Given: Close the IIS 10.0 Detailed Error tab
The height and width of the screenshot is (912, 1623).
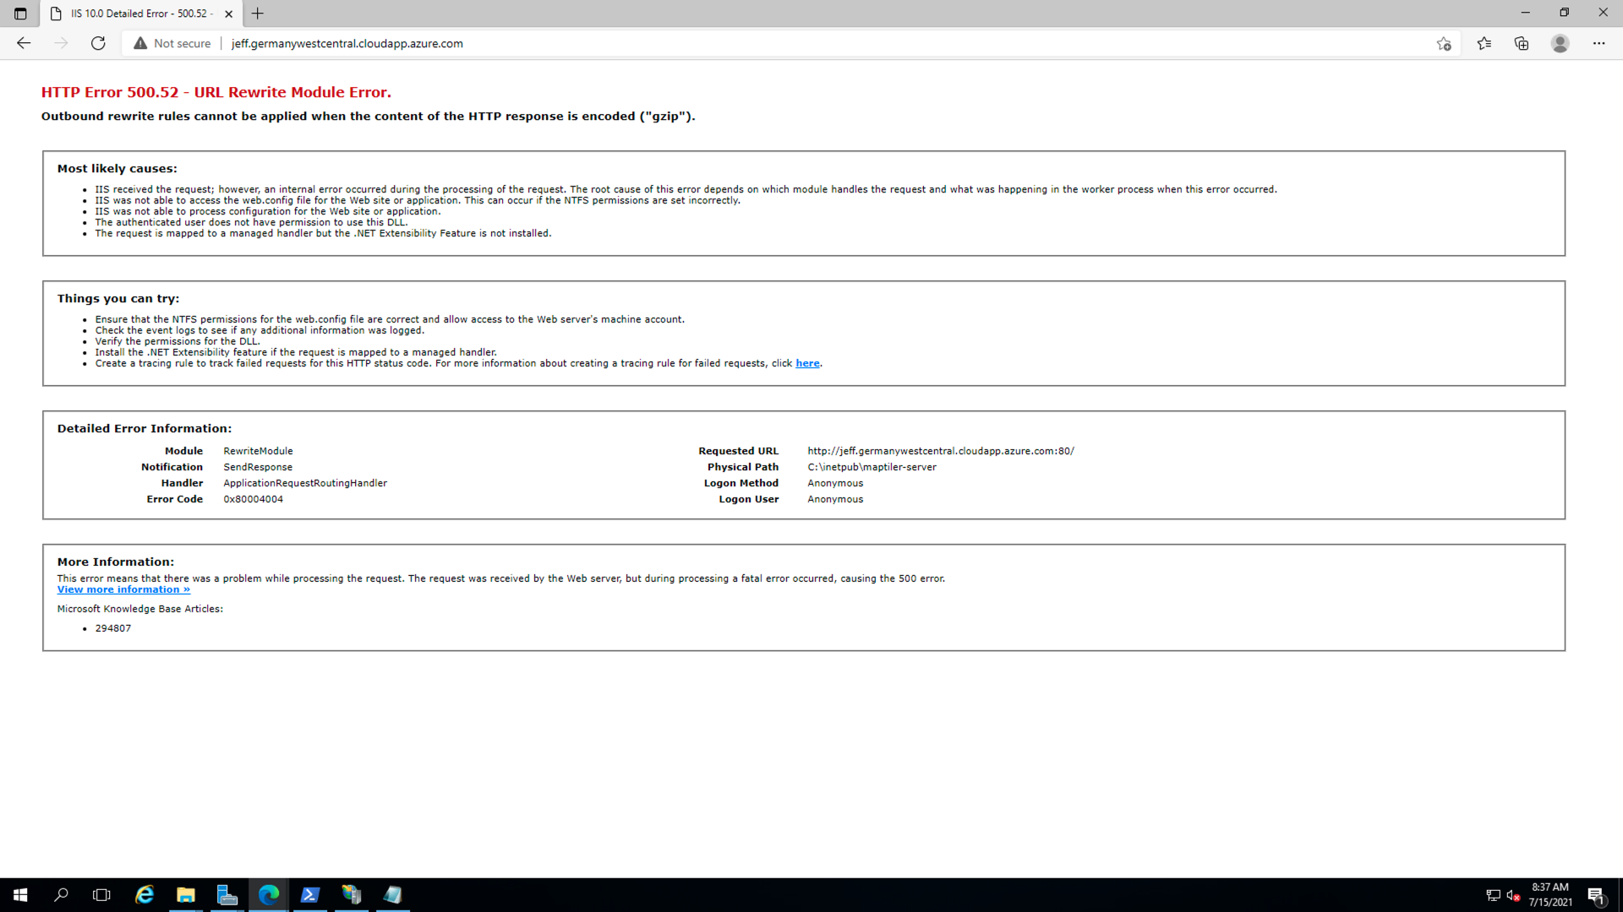Looking at the screenshot, I should 228,14.
